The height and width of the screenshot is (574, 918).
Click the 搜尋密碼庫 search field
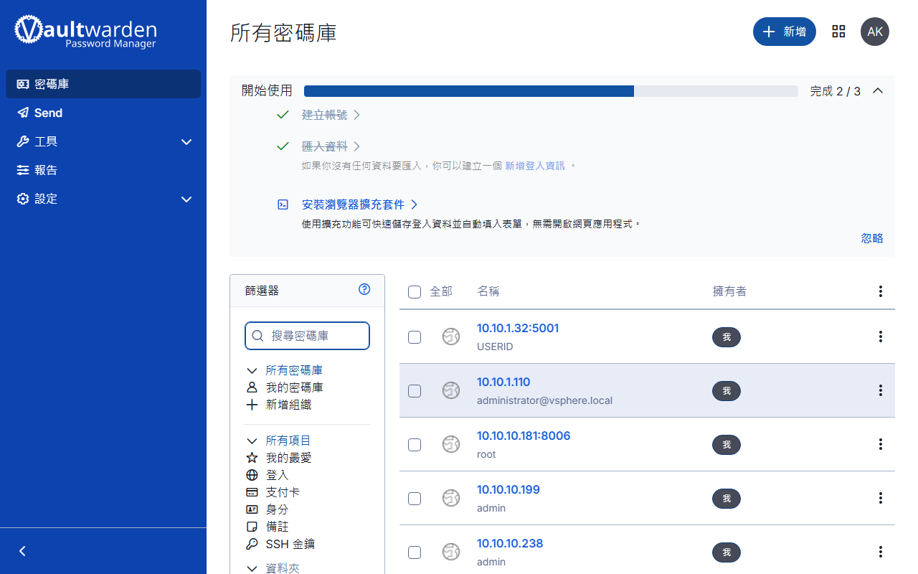click(307, 336)
